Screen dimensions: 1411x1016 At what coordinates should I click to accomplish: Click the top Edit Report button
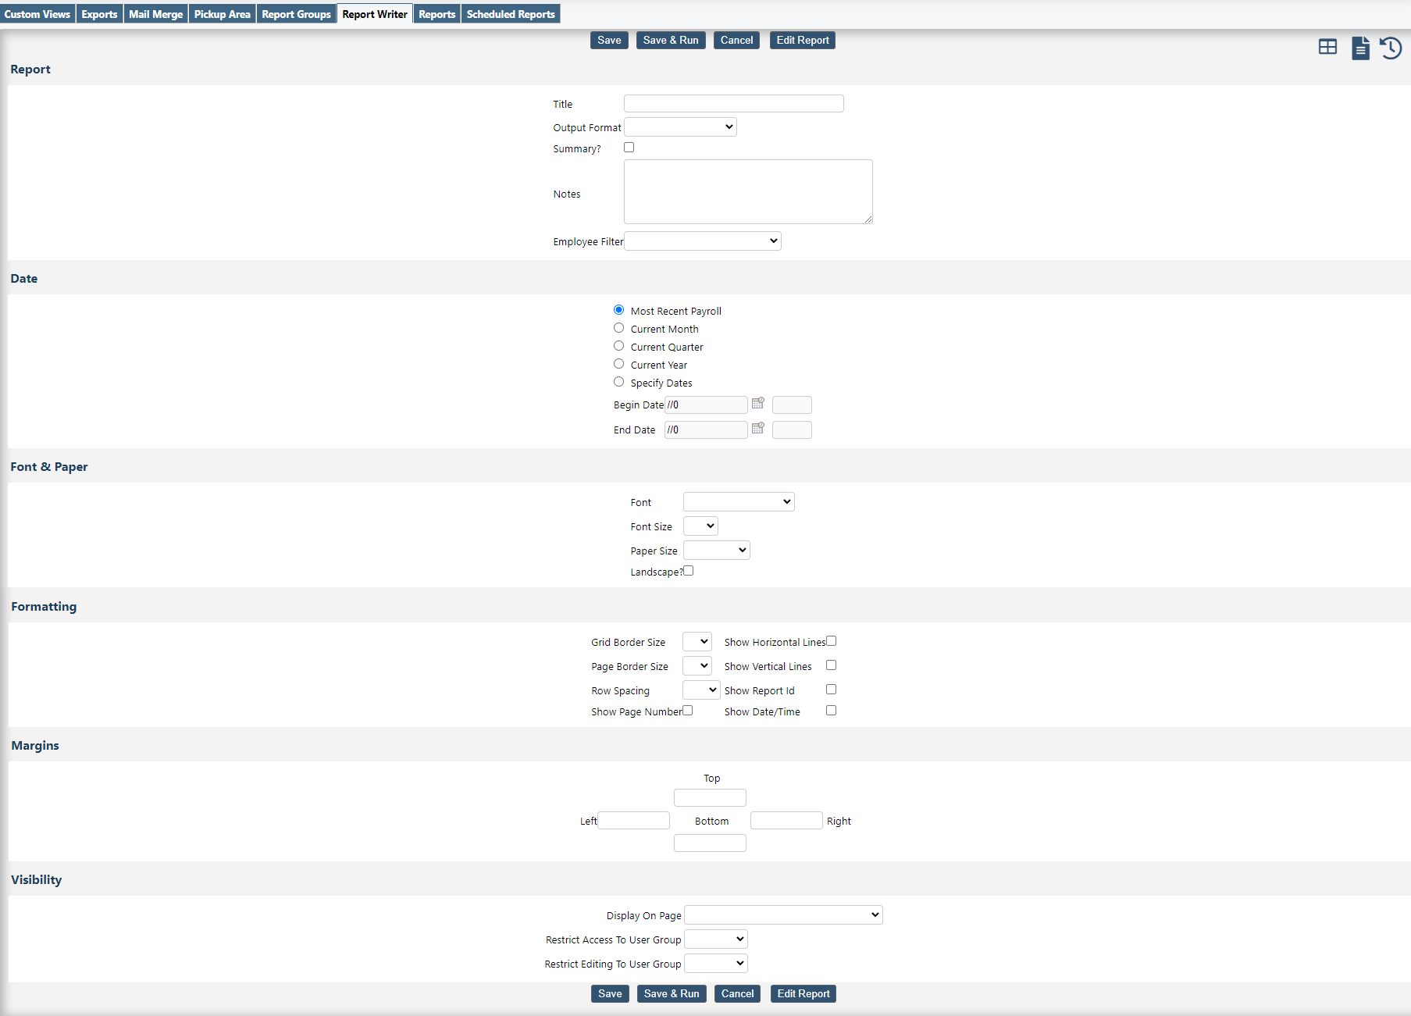(803, 41)
